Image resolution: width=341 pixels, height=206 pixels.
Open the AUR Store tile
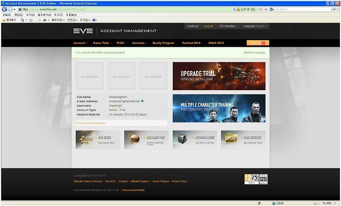98,139
